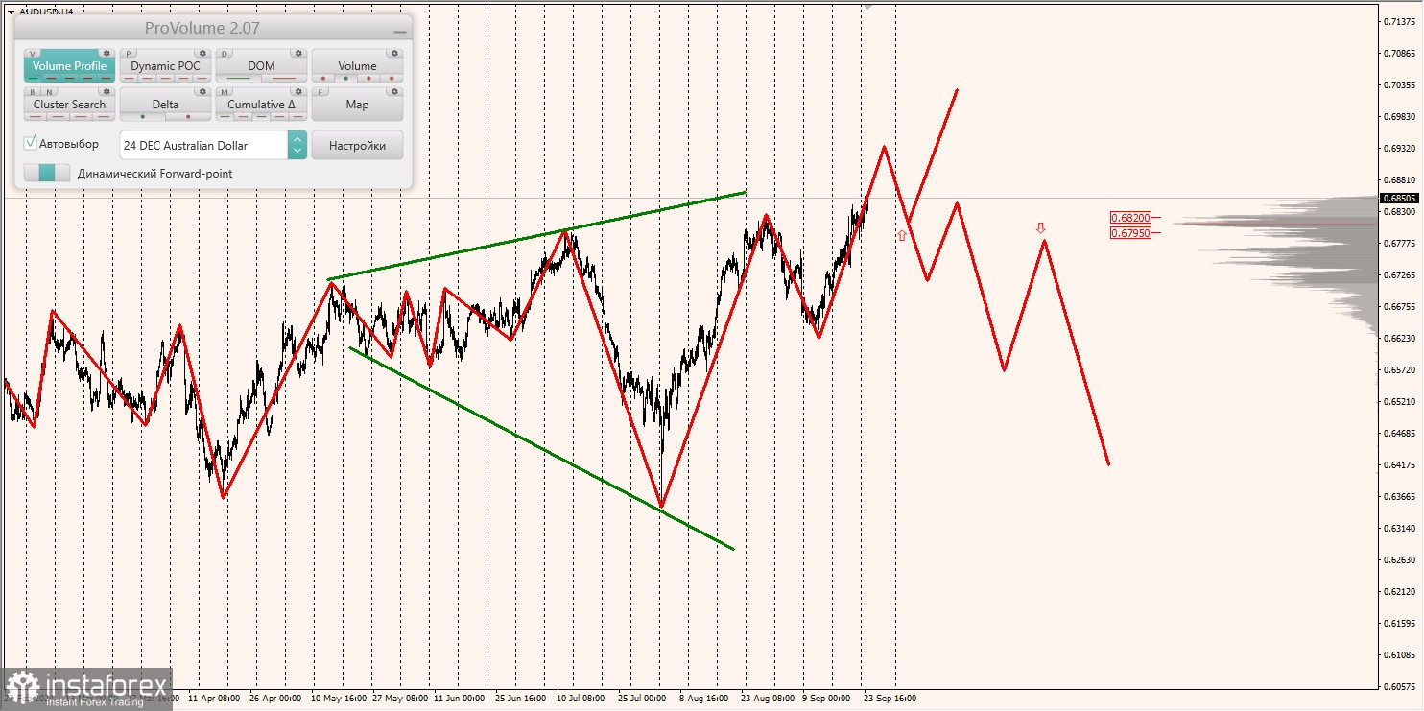This screenshot has width=1424, height=711.
Task: Click the N hotkey tag on Cluster Search
Action: tap(49, 92)
